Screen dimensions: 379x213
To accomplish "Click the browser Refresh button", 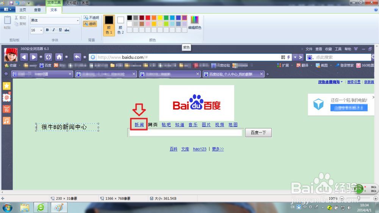I will [x=49, y=57].
